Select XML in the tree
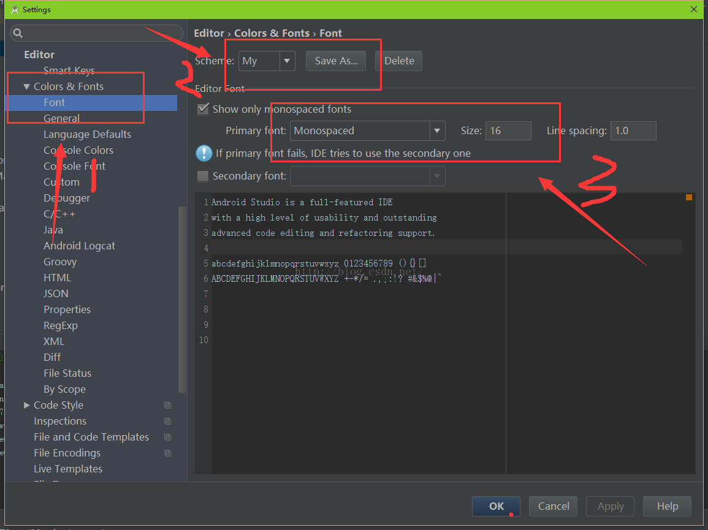This screenshot has width=708, height=530. pyautogui.click(x=54, y=341)
